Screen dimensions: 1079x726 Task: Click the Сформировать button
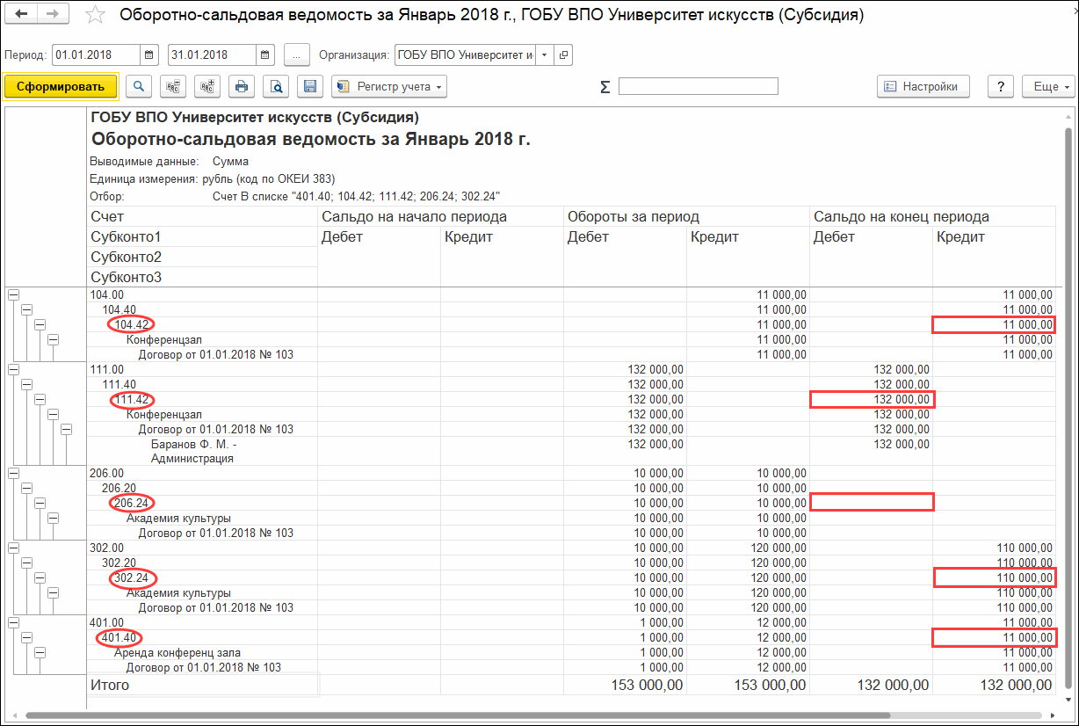[x=60, y=86]
